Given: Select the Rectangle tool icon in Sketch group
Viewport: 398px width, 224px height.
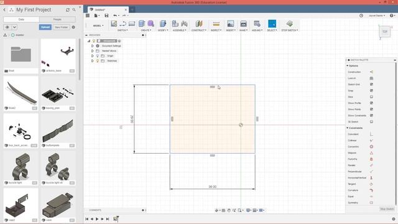Looking at the screenshot, I should 132,24.
